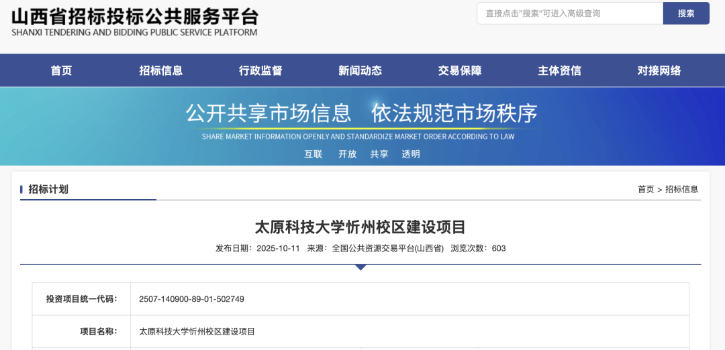This screenshot has height=350, width=725.
Task: Click the project code 2507-140900-89-01-502749
Action: [x=191, y=299]
